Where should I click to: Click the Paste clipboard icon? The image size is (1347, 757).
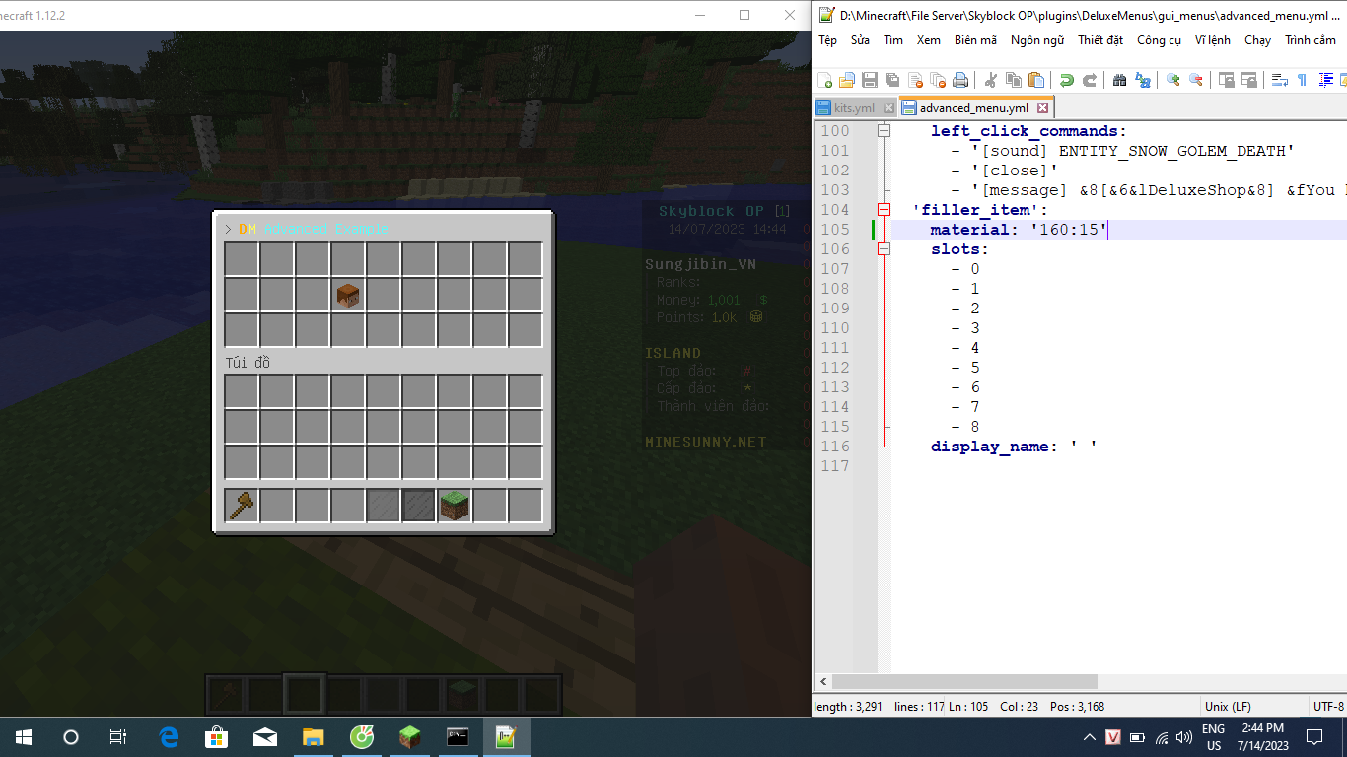coord(1035,80)
